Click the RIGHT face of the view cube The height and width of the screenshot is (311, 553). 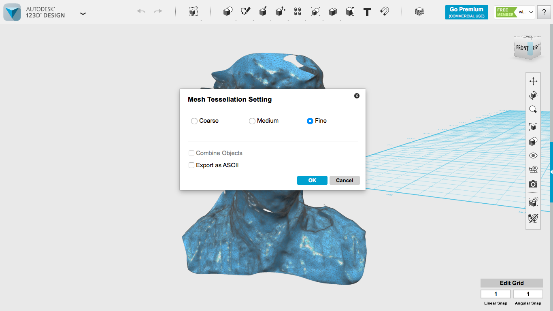pos(536,47)
